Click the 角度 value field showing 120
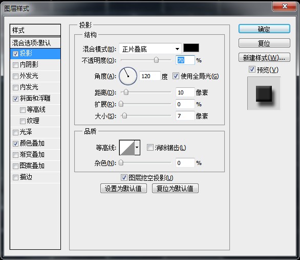300x260 pixels. [150, 76]
